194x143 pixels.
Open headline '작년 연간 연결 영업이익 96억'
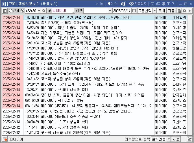(86, 18)
